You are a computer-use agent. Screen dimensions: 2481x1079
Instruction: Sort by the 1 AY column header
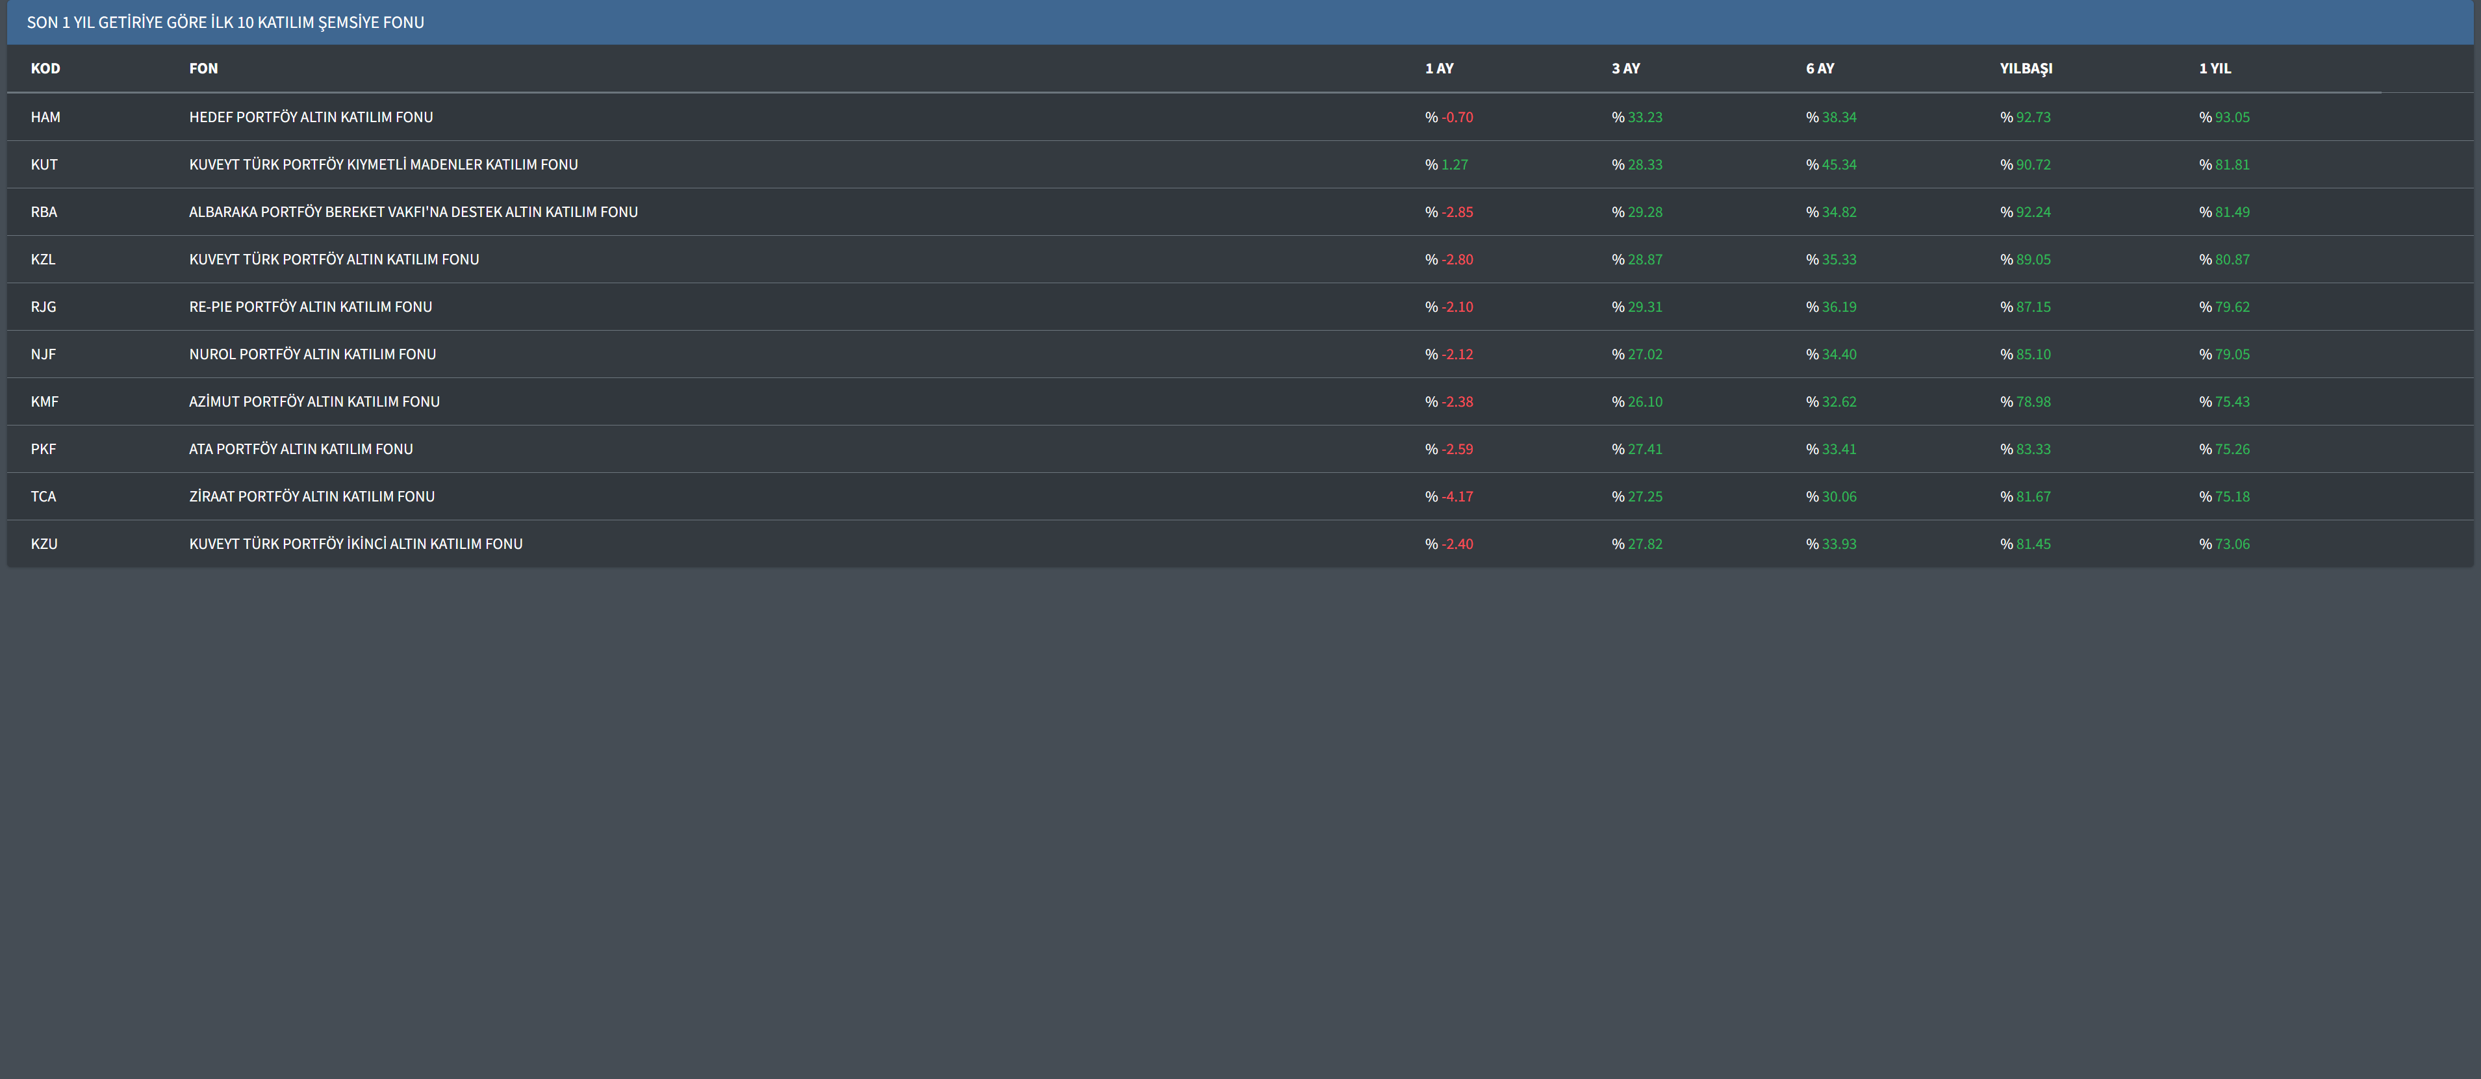[x=1439, y=68]
